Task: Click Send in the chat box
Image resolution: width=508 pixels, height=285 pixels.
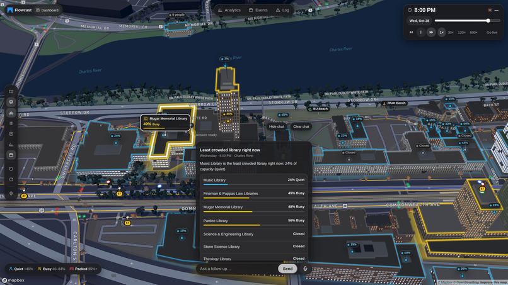Action: click(x=287, y=269)
